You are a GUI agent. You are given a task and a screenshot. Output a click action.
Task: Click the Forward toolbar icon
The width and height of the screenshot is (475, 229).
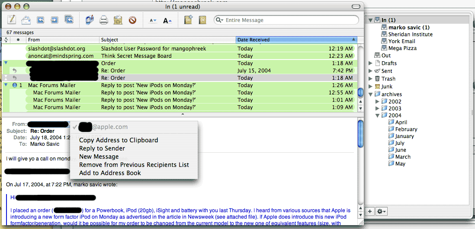(x=55, y=20)
